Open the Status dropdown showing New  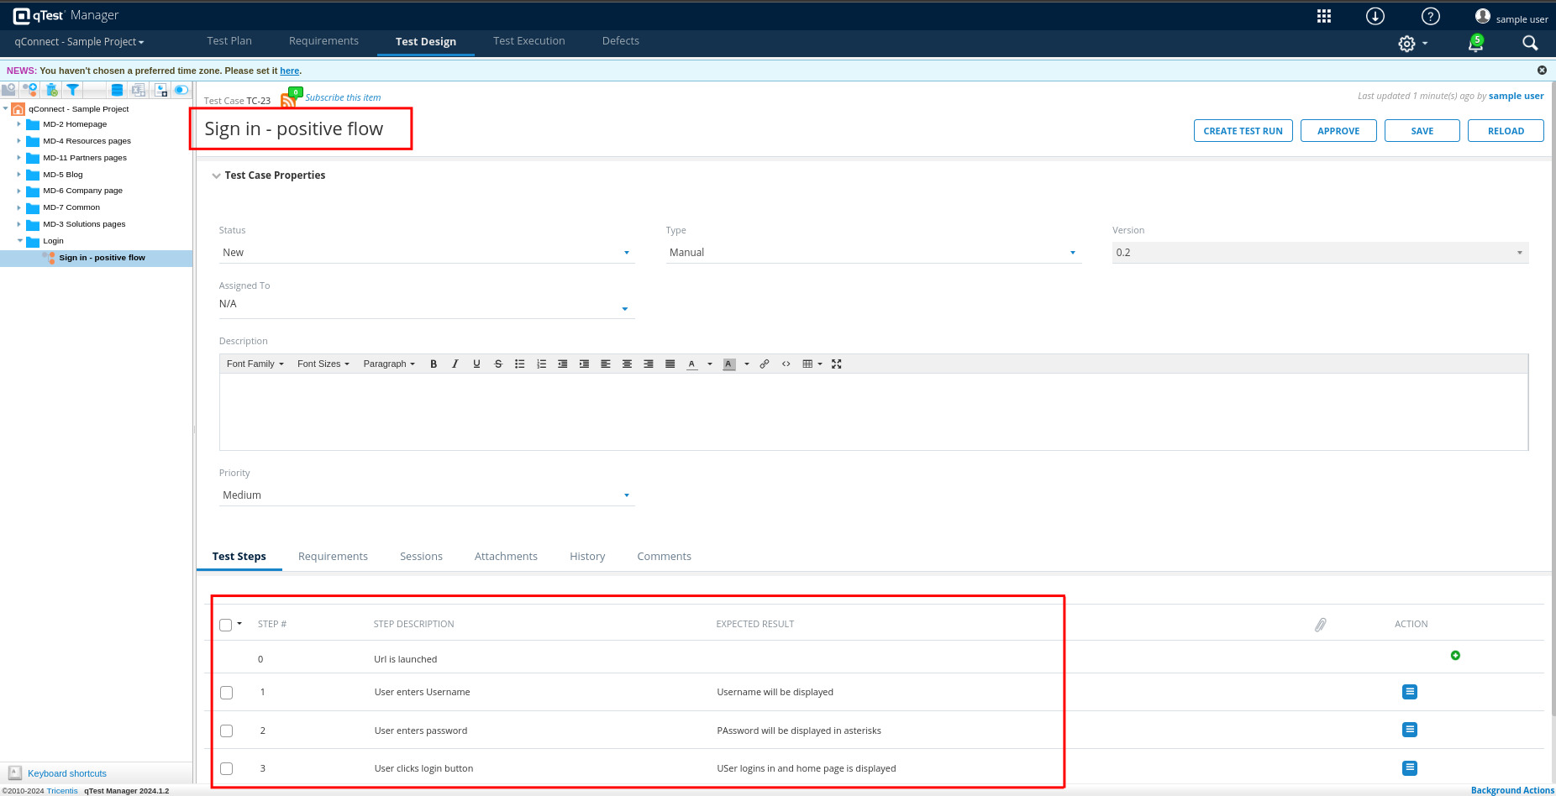[x=425, y=253]
